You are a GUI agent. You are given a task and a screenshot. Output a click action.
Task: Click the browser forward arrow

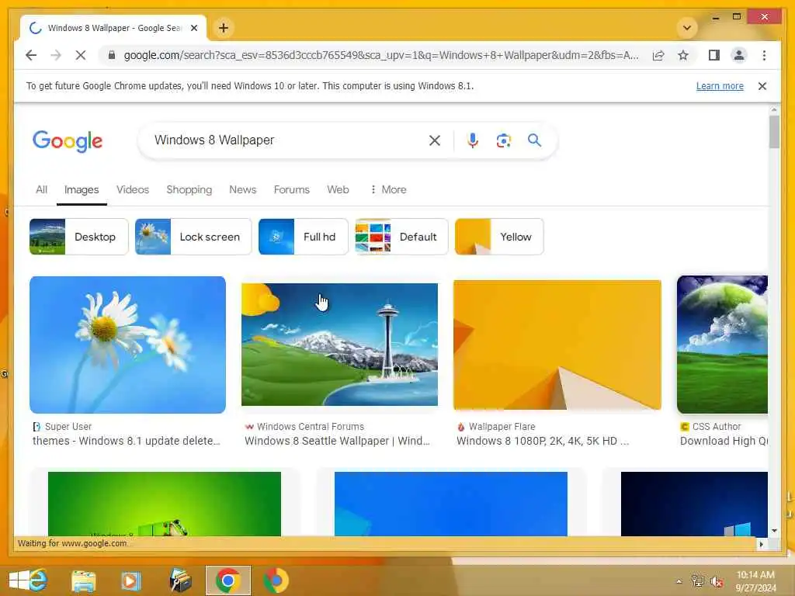point(56,55)
